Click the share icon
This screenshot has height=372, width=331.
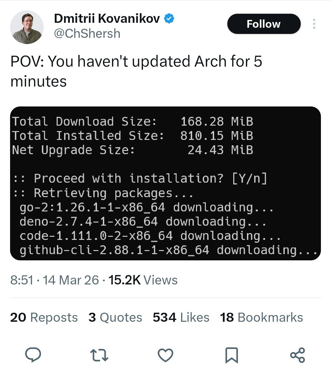pyautogui.click(x=298, y=355)
